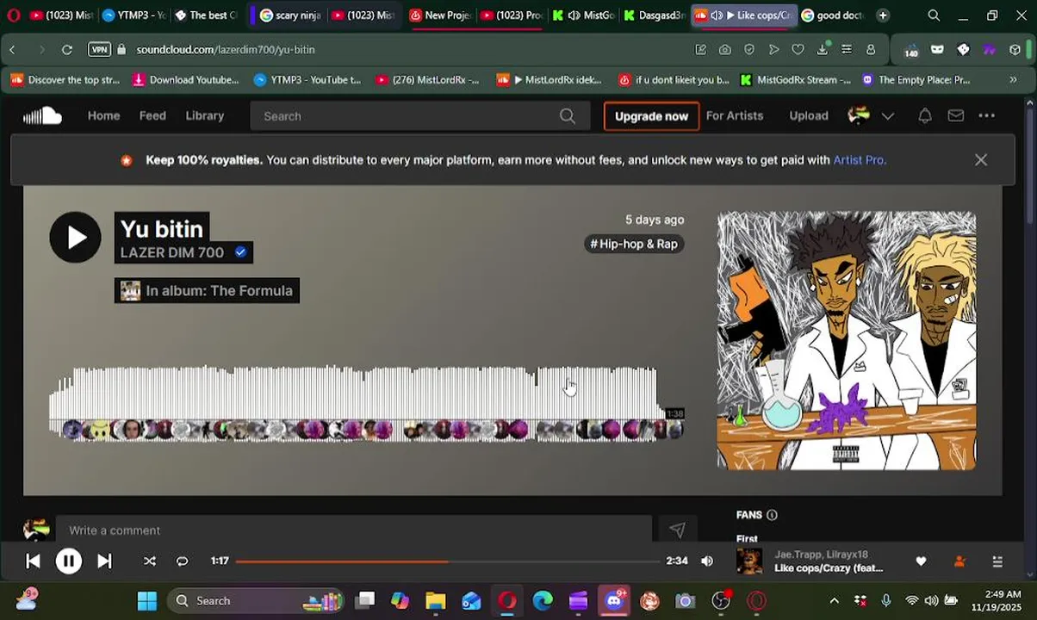Open the Like cops/Crazy track title in player
Viewport: 1037px width, 620px height.
tap(829, 568)
